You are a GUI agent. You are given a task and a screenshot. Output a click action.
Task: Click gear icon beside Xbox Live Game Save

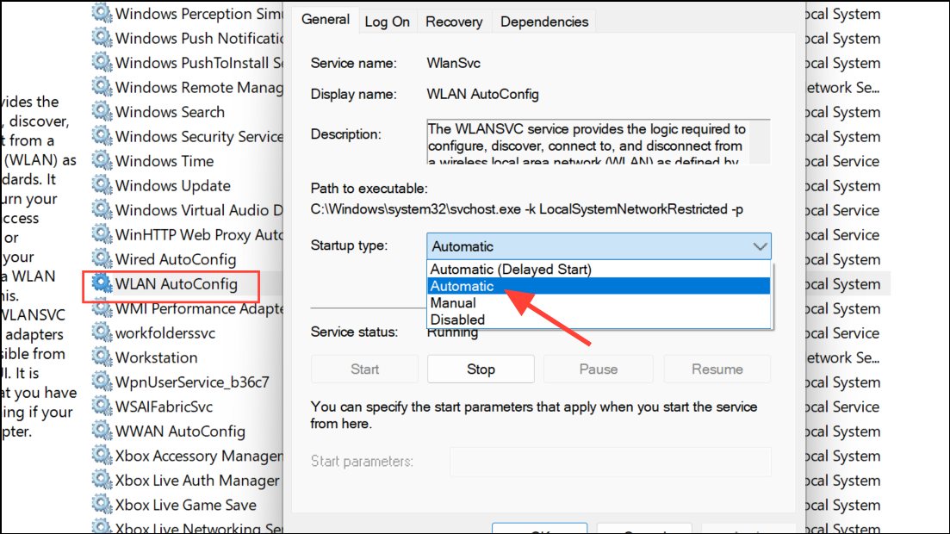click(102, 505)
